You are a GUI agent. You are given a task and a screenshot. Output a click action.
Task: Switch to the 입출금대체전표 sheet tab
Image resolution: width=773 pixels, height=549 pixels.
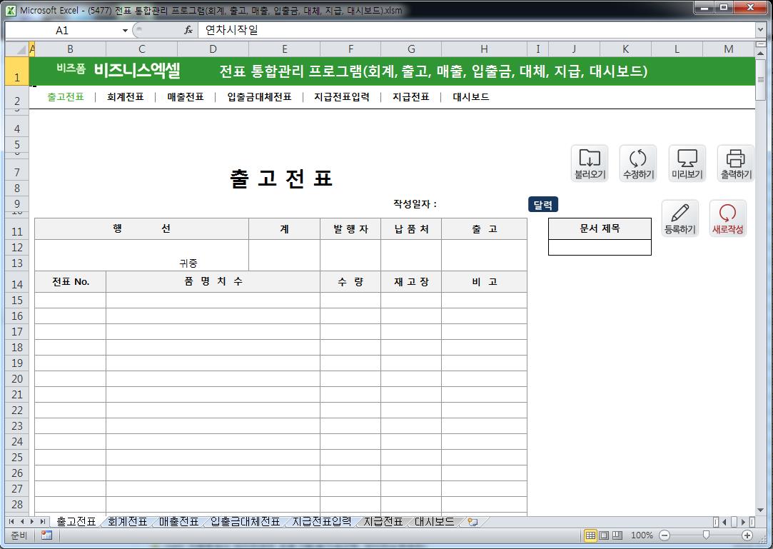click(x=245, y=522)
